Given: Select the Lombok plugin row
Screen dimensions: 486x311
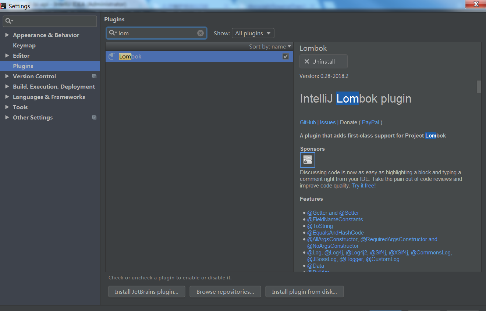Looking at the screenshot, I should pos(199,56).
